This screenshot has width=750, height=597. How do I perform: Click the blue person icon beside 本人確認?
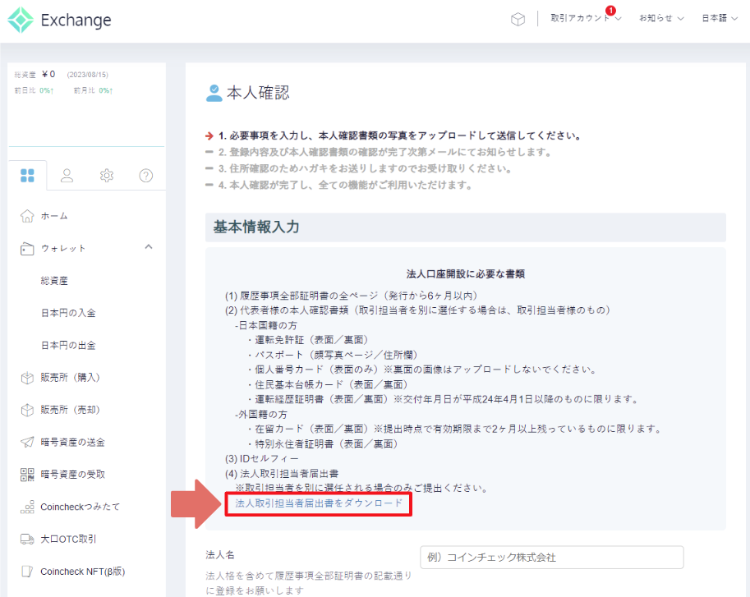tap(214, 91)
